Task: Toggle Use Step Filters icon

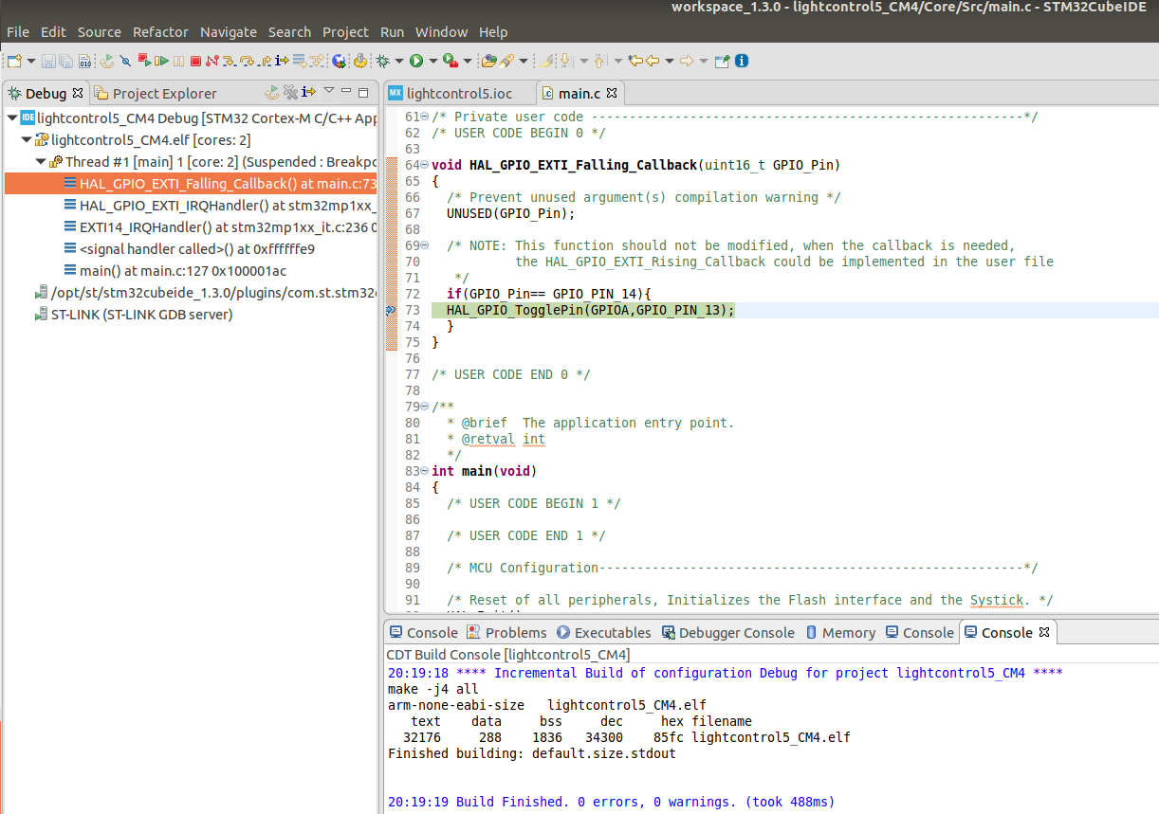Action: tap(316, 62)
